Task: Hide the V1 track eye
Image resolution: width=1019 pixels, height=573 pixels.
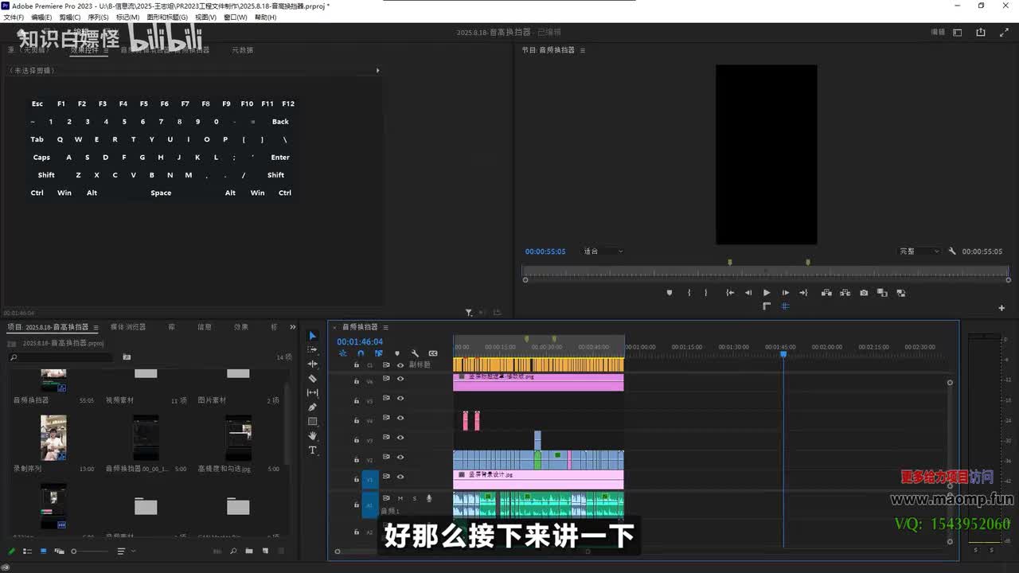Action: [400, 477]
